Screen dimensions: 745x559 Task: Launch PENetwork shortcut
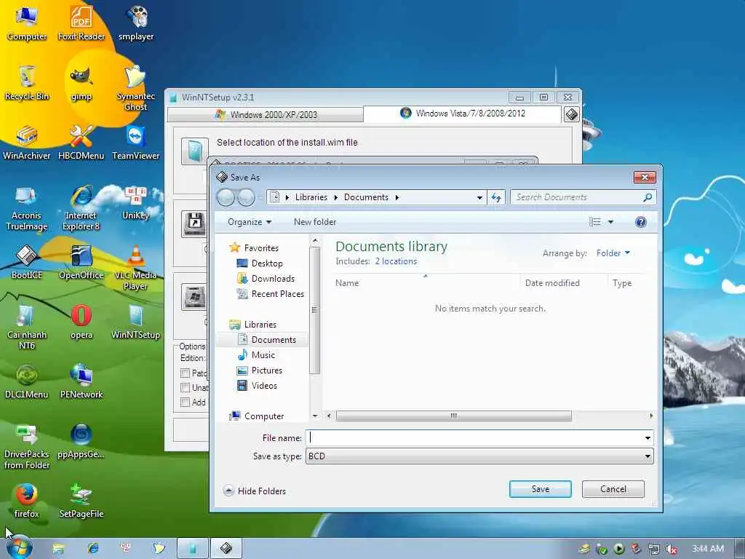(x=81, y=381)
